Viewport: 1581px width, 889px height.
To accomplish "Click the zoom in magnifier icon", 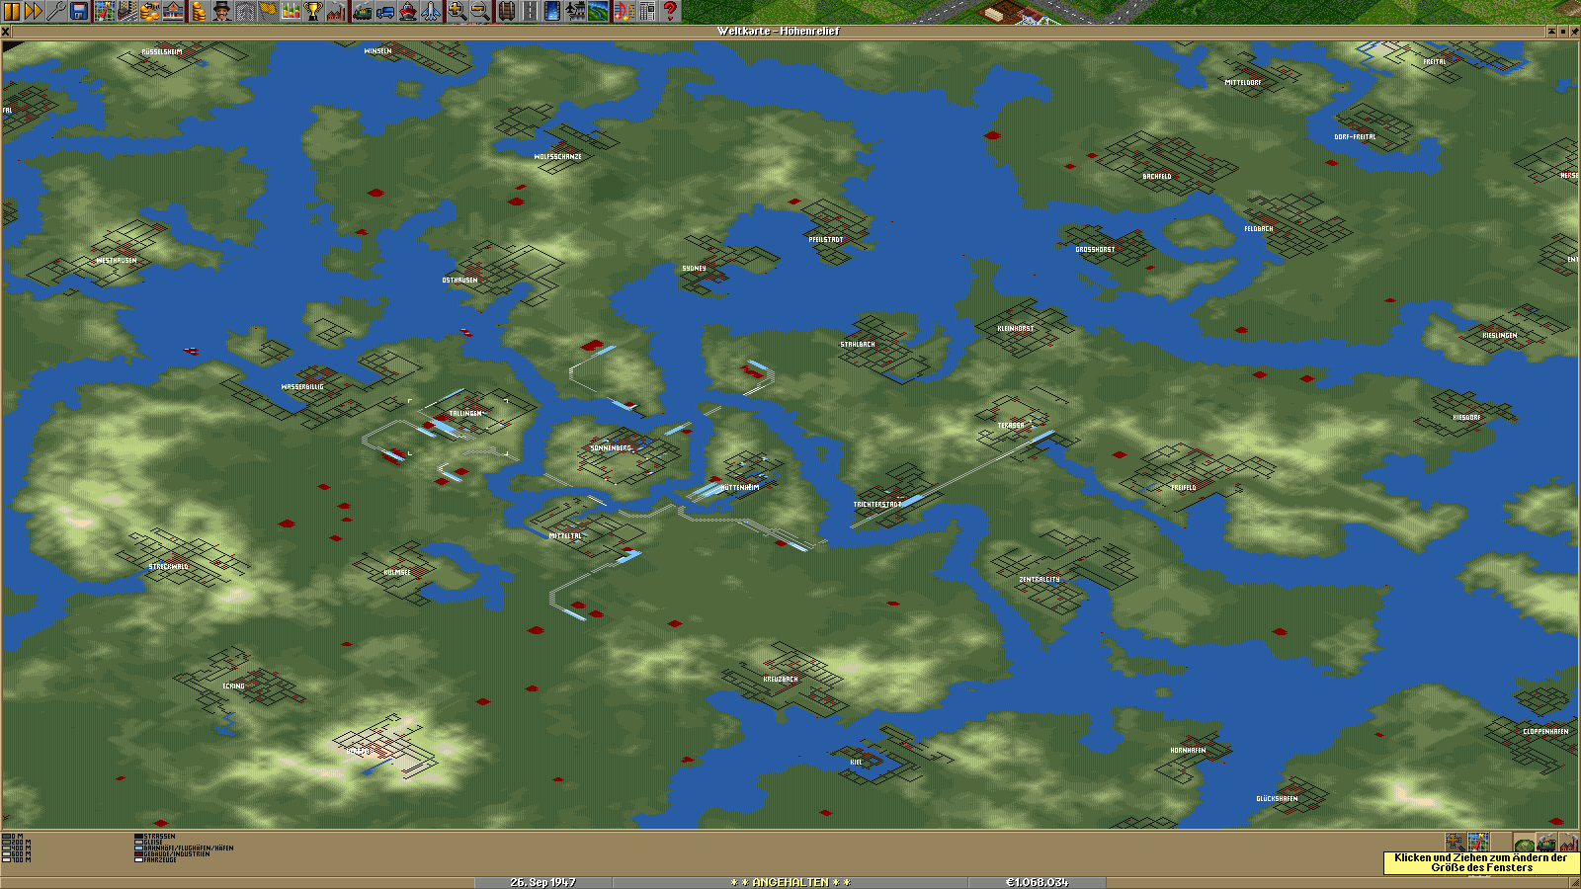I will tap(457, 11).
